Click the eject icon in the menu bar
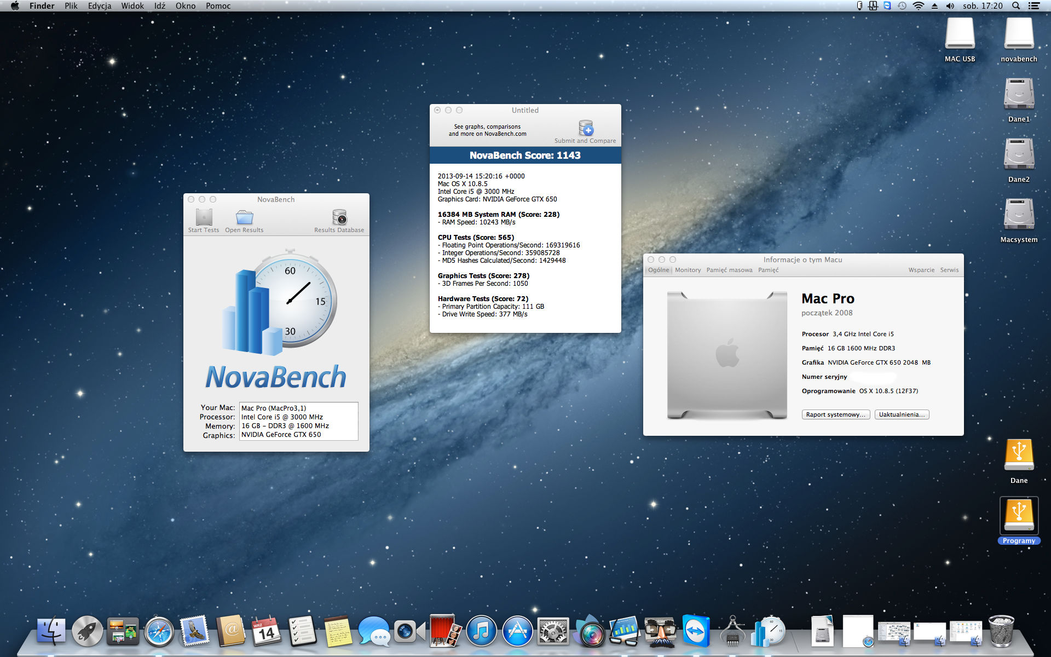Image resolution: width=1051 pixels, height=657 pixels. click(934, 6)
